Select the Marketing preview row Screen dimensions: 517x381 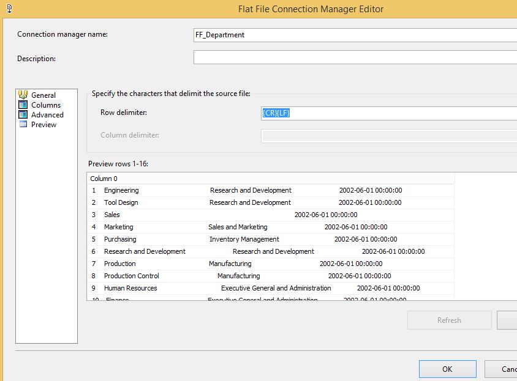click(271, 227)
